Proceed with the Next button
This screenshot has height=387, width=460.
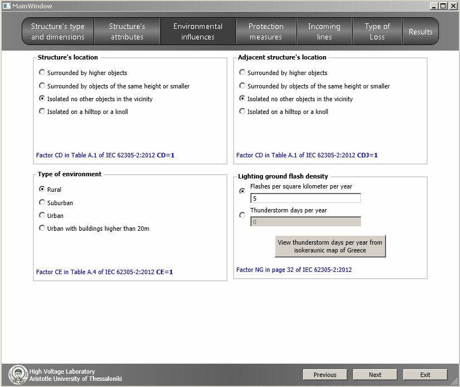coord(375,375)
